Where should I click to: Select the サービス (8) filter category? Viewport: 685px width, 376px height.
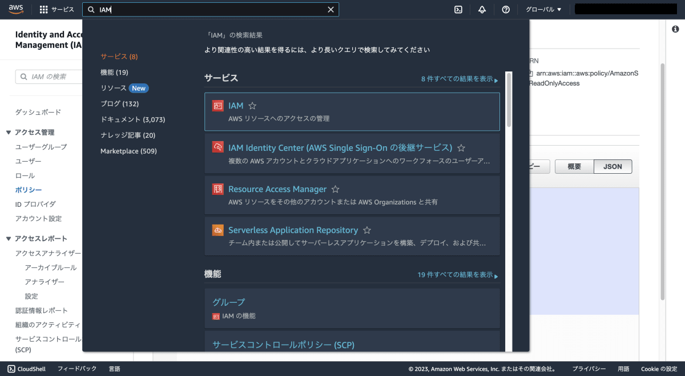click(x=119, y=57)
